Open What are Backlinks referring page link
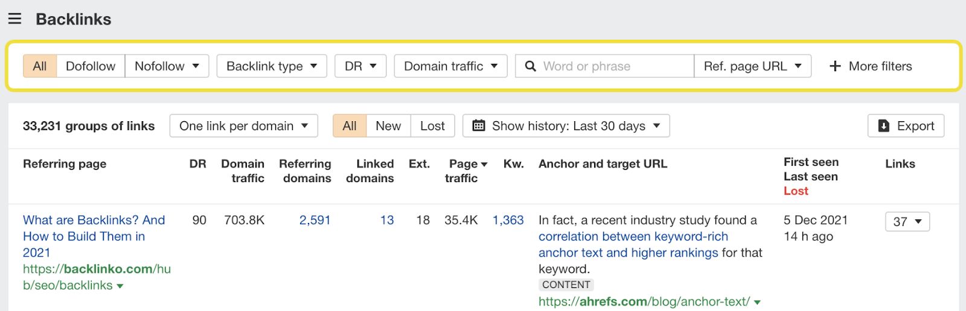The image size is (966, 311). click(94, 236)
